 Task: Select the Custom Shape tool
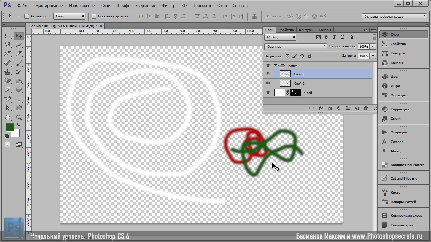point(19,108)
